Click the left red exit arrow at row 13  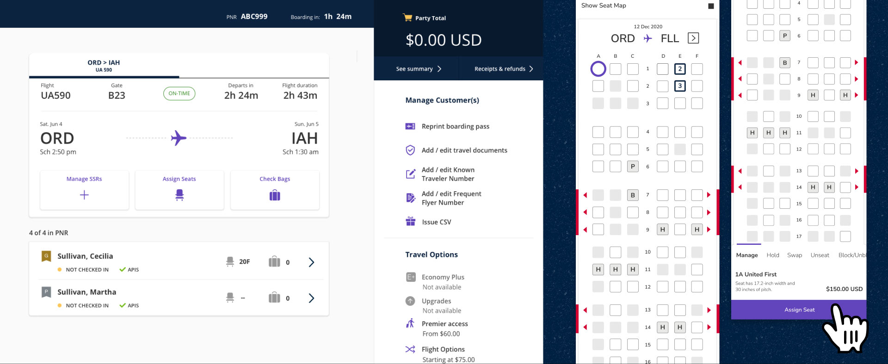[585, 310]
